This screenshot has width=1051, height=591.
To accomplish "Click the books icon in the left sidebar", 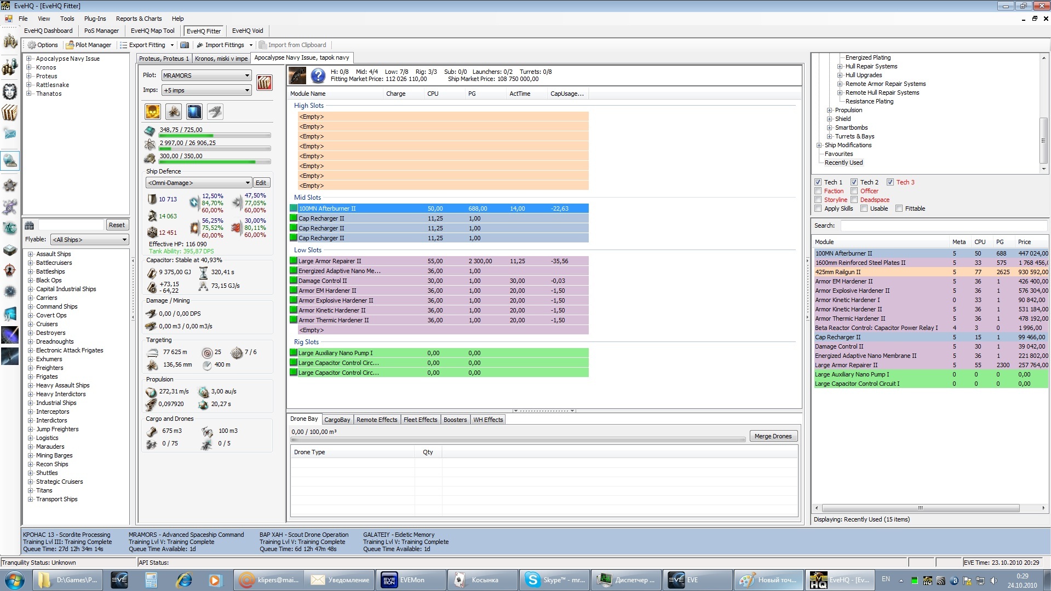I will (10, 113).
